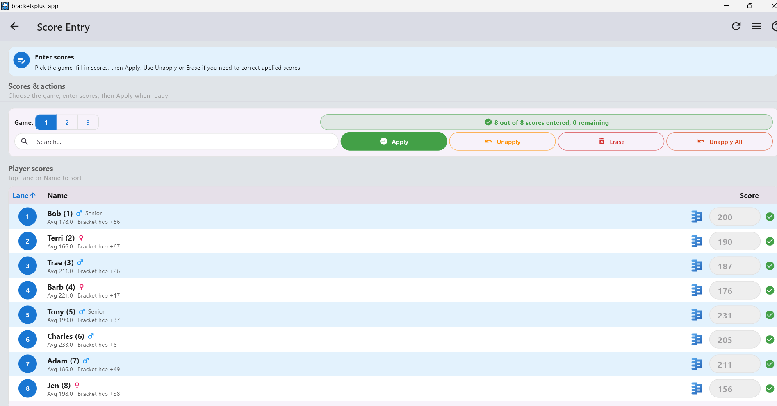Open the hamburger menu icon
Viewport: 777px width, 406px height.
pos(756,27)
